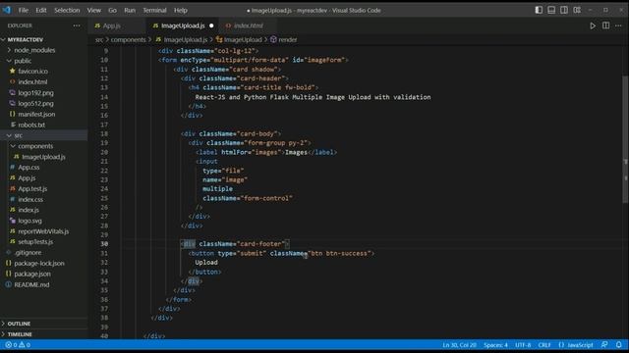Open README.md file

point(43,285)
